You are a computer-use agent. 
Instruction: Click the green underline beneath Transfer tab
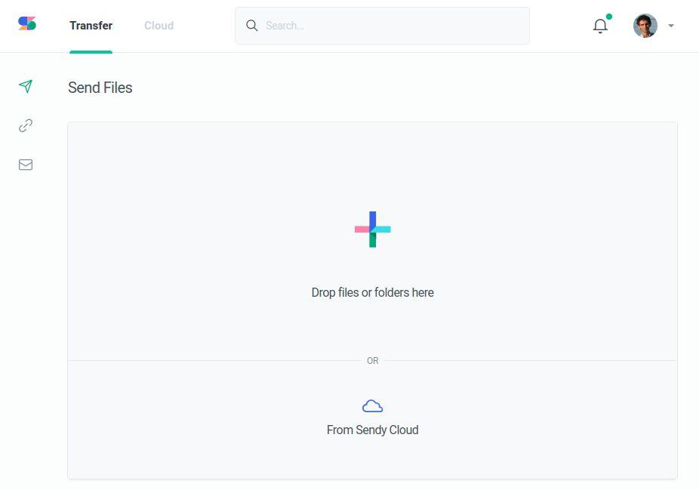point(91,51)
